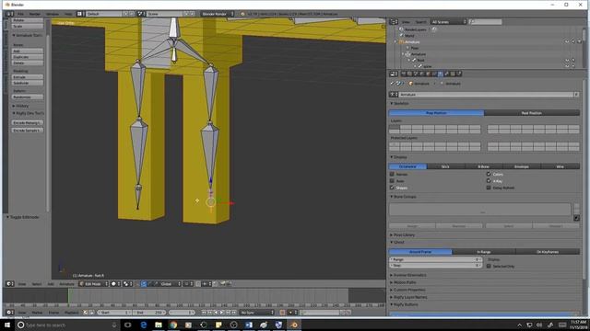Toggle the Colors checkbox
The image size is (590, 331).
(x=489, y=174)
